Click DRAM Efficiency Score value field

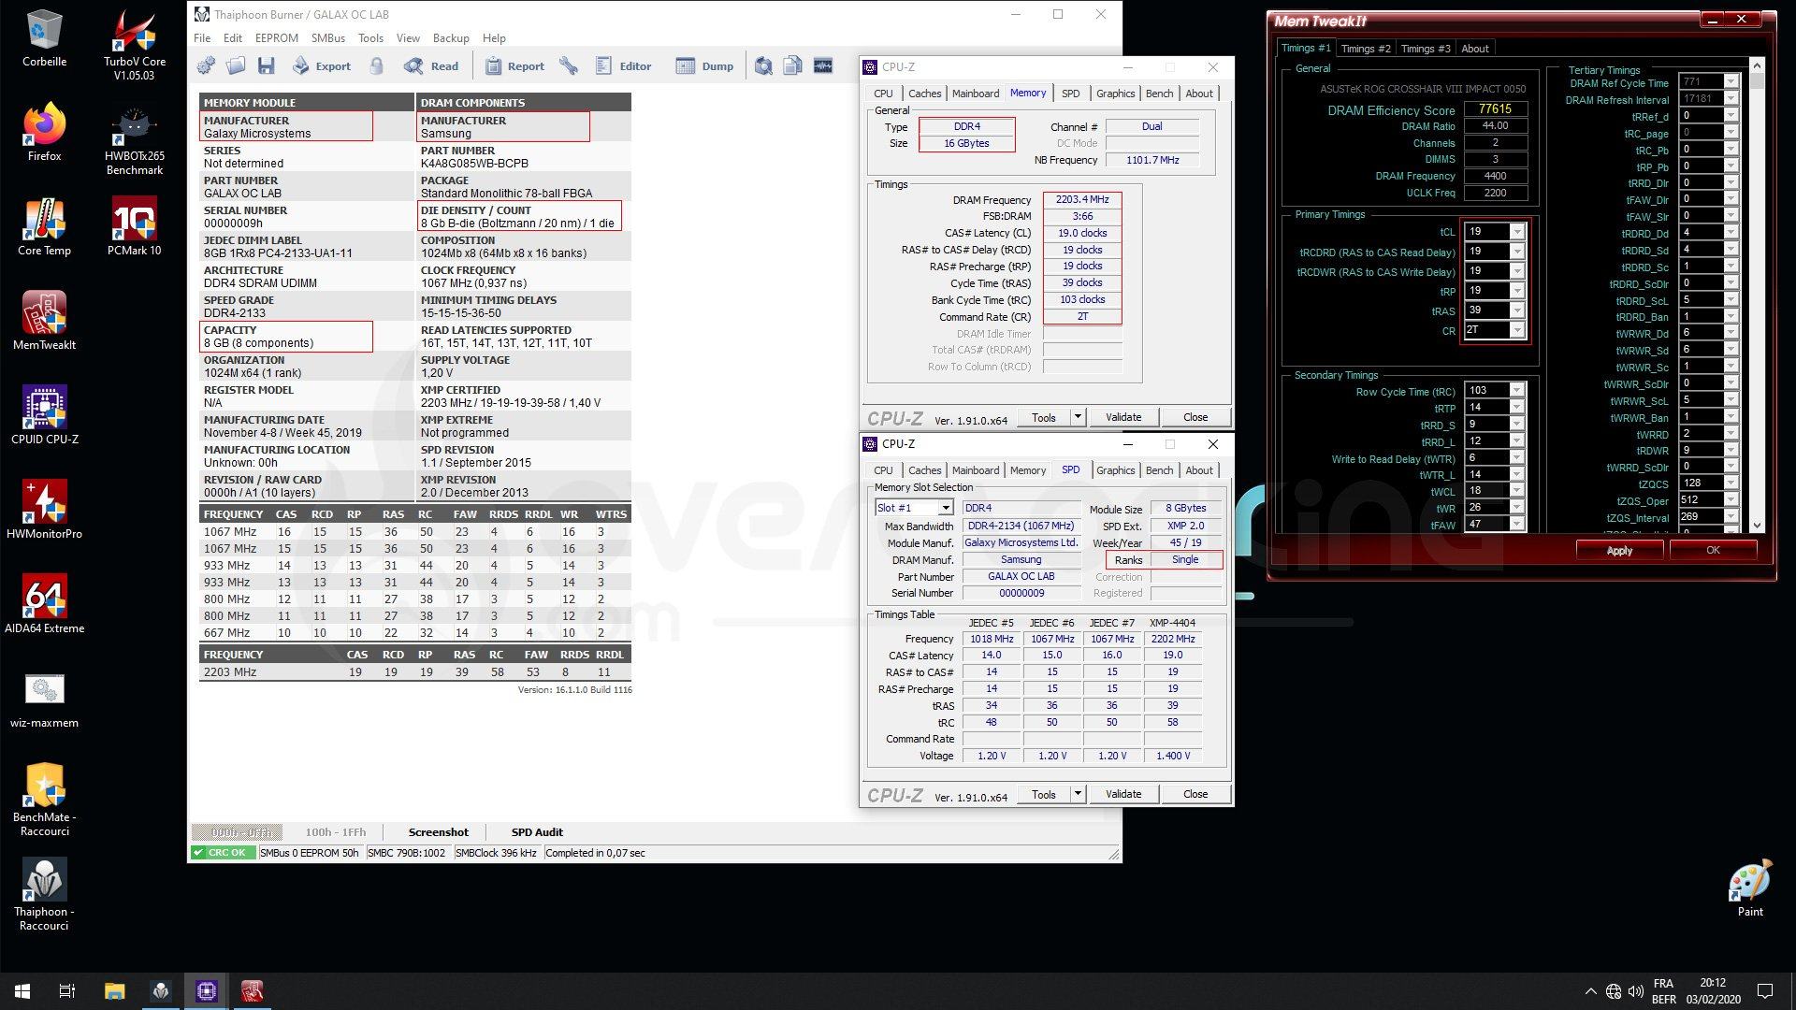coord(1495,109)
